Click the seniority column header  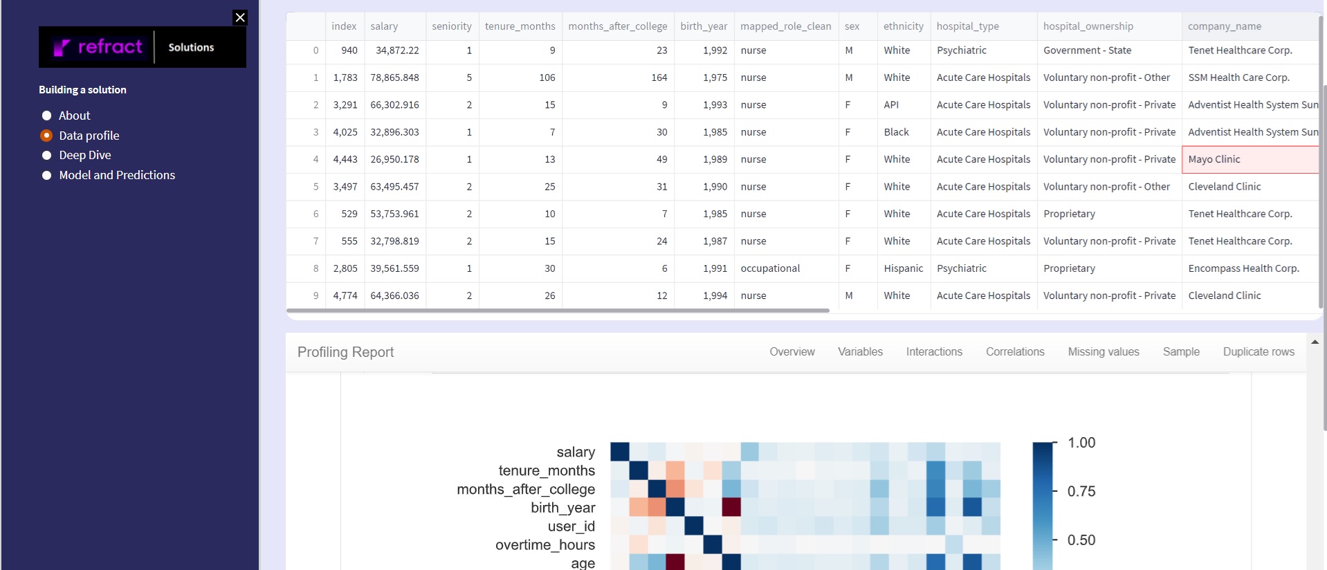[x=452, y=26]
